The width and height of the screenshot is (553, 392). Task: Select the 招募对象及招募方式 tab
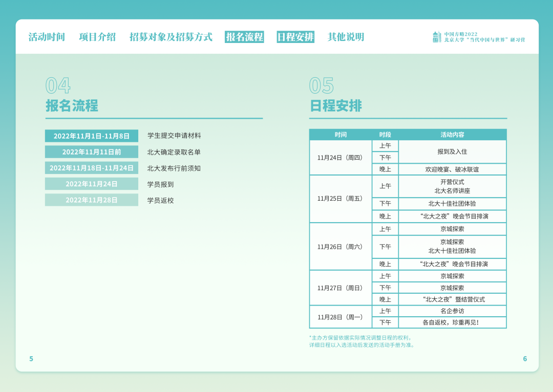[171, 37]
